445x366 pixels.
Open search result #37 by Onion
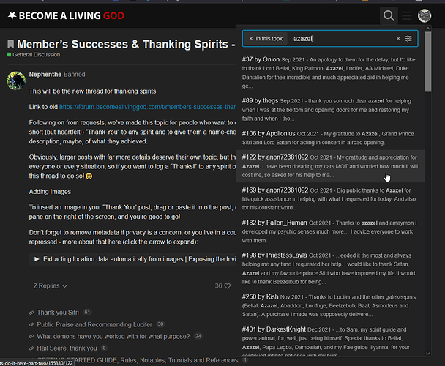(330, 72)
